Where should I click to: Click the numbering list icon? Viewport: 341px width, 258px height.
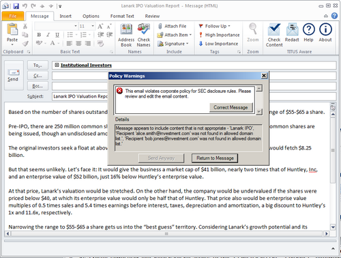tap(83, 35)
